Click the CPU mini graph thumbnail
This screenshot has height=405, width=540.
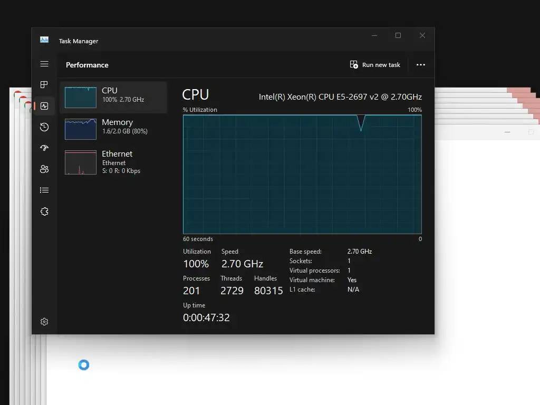[81, 98]
